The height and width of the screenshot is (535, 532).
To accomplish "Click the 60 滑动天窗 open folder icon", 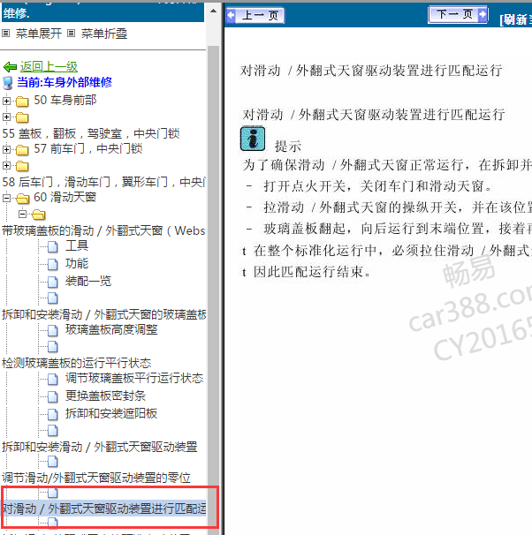I will (x=22, y=199).
